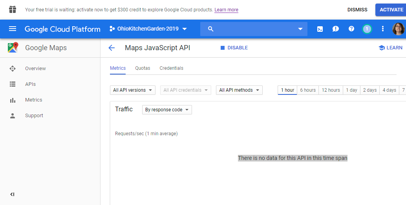Open By response code dropdown

click(167, 110)
